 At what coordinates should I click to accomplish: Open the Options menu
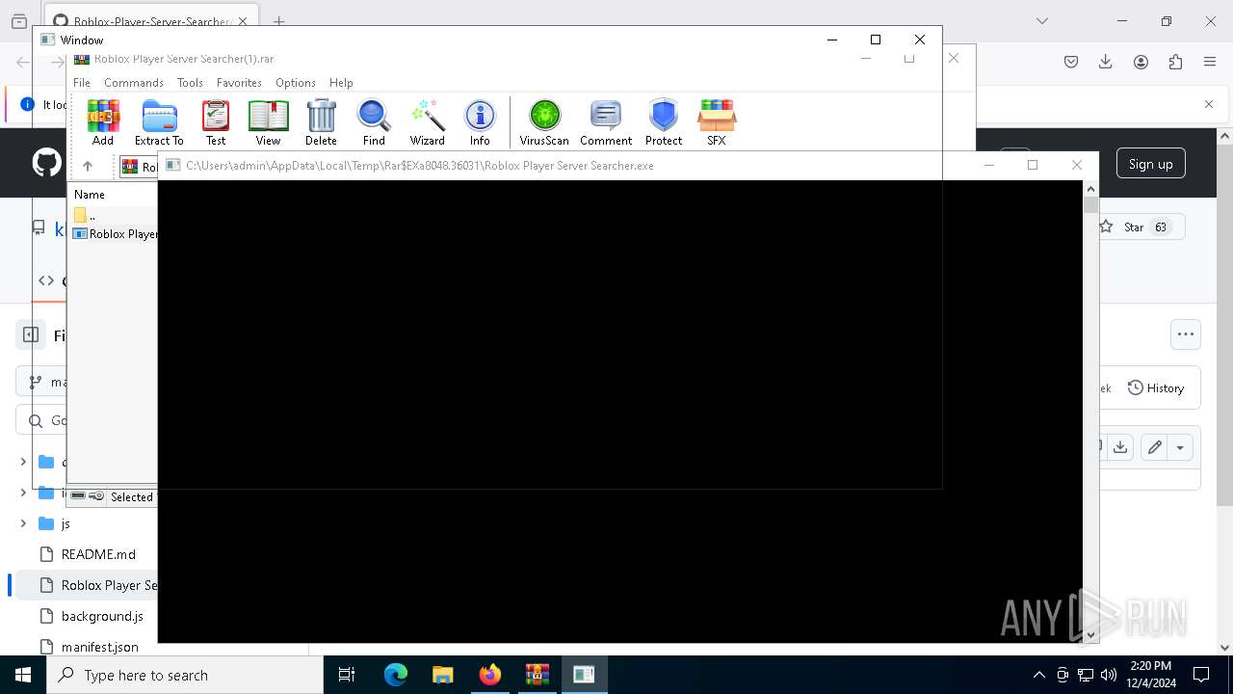(296, 83)
